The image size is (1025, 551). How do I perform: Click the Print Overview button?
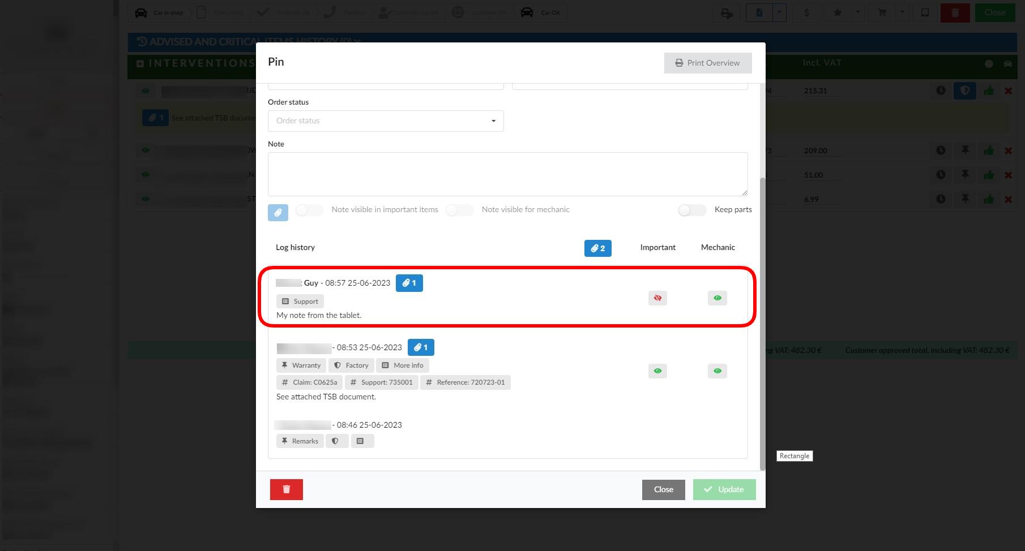point(708,63)
